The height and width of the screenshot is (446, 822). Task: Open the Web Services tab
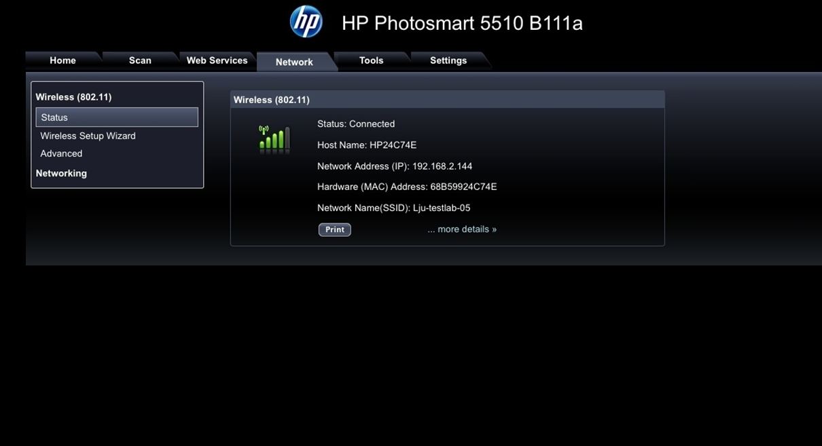(217, 60)
